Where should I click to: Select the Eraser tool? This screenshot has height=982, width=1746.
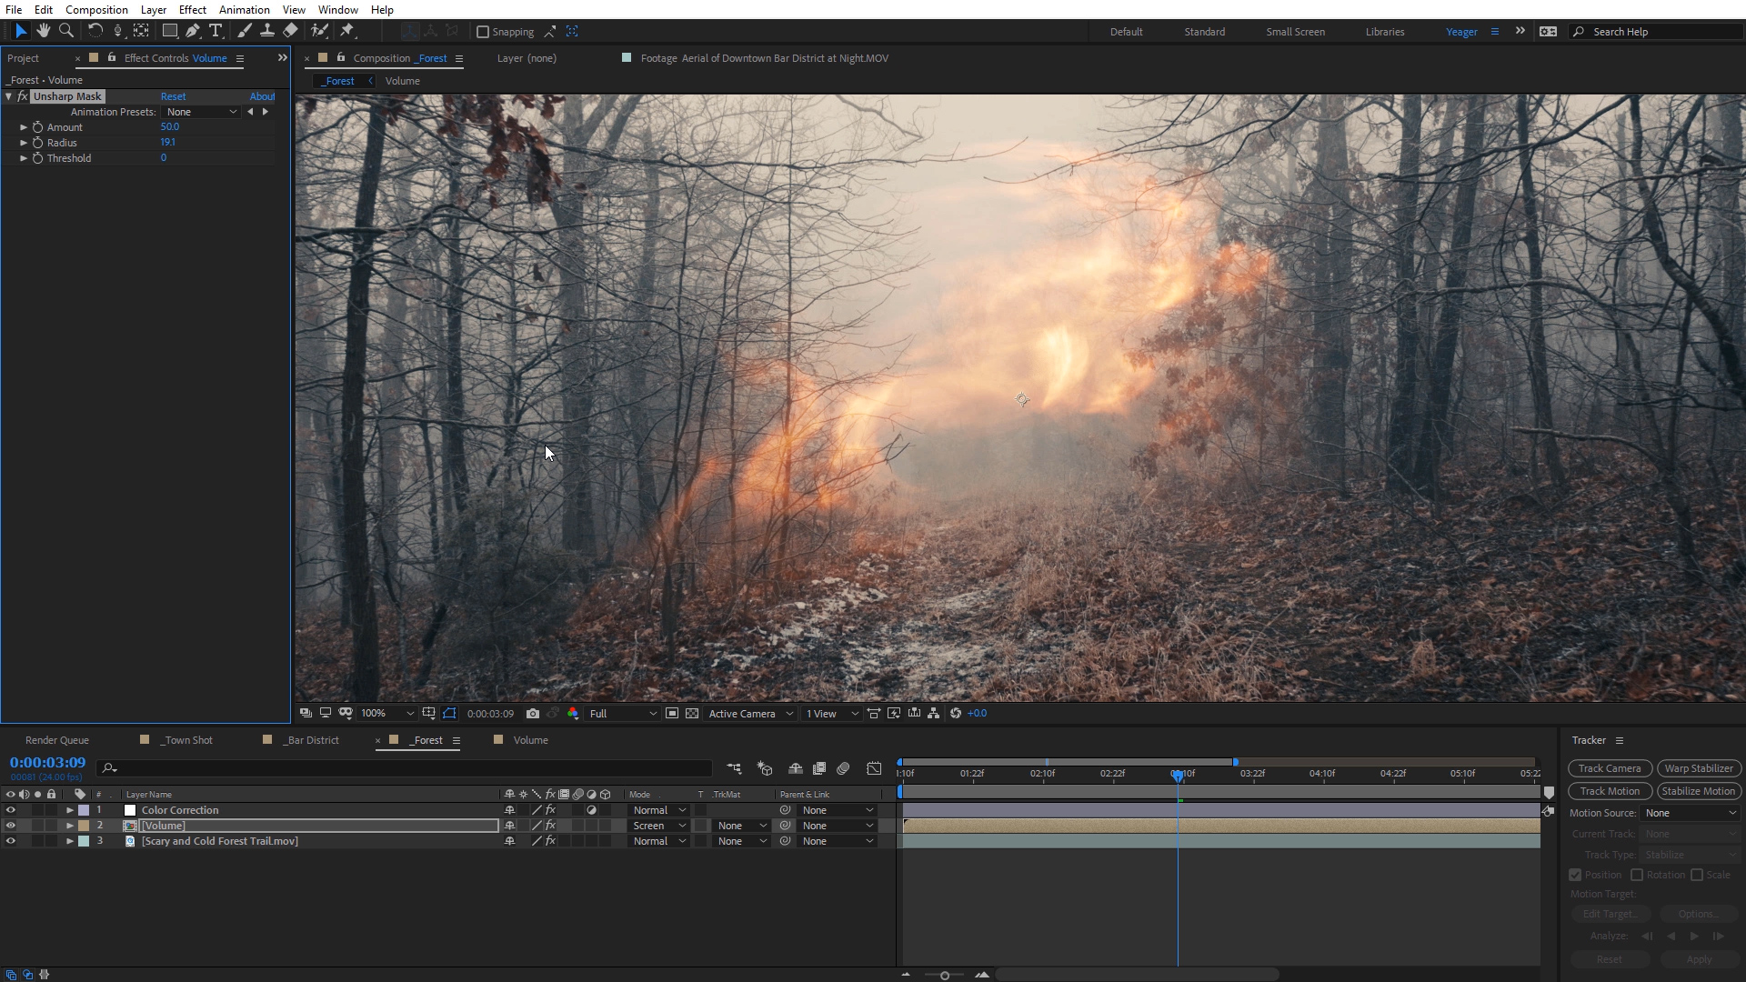pyautogui.click(x=290, y=31)
